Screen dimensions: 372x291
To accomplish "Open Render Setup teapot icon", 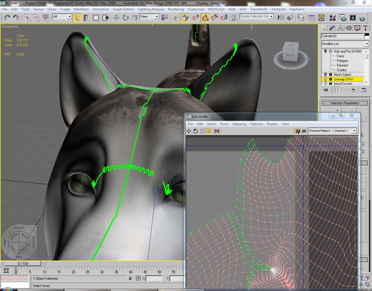I will click(343, 18).
